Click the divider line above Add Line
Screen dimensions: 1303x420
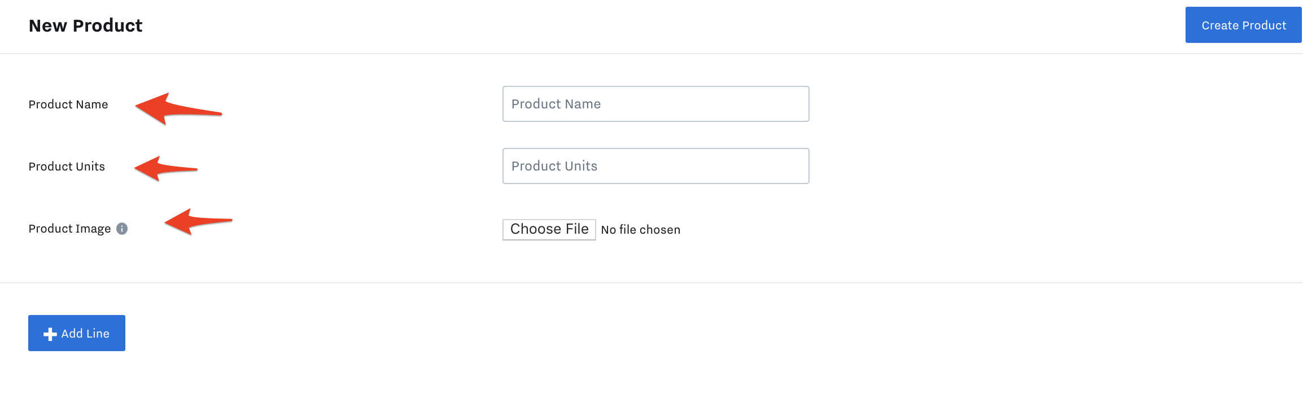[651, 283]
